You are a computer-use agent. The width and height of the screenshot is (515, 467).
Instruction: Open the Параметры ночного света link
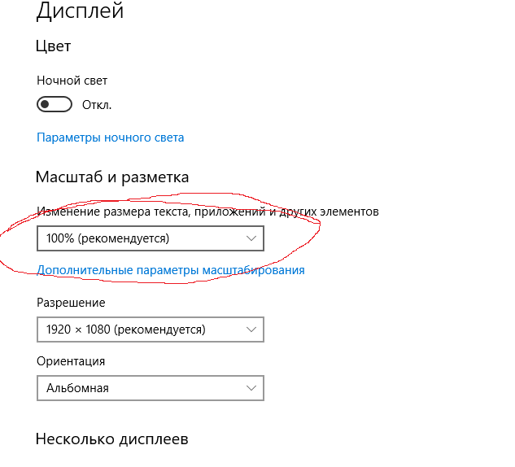pos(111,137)
